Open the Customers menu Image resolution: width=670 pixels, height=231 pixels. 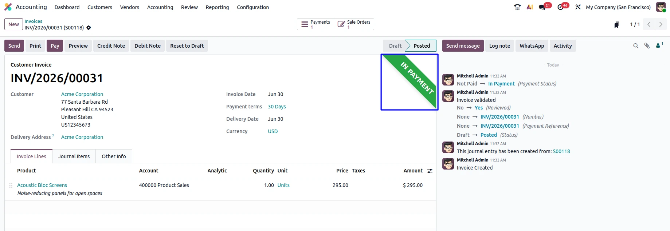(100, 7)
